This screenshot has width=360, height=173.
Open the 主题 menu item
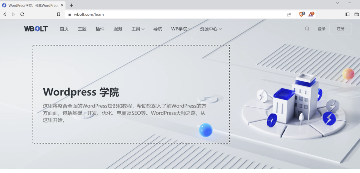coord(82,29)
